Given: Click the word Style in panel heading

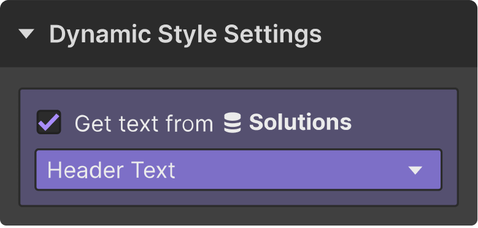Looking at the screenshot, I should pos(188,34).
